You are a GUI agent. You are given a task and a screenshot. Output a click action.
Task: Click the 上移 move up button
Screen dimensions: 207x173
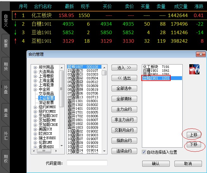click(193, 134)
